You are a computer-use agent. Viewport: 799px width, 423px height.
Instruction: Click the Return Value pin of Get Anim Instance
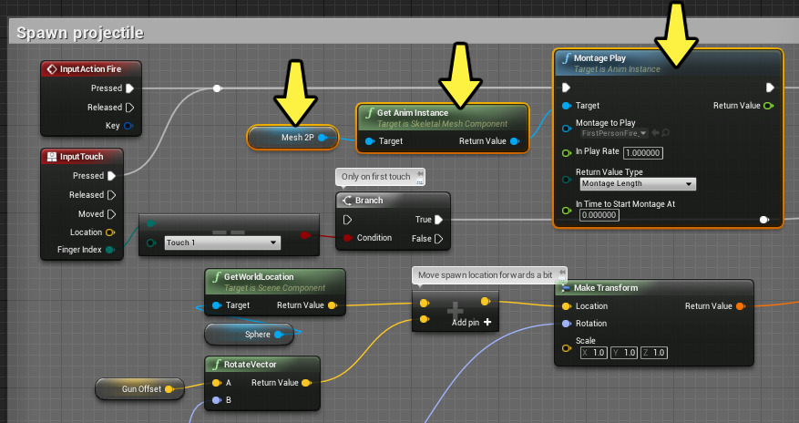516,141
